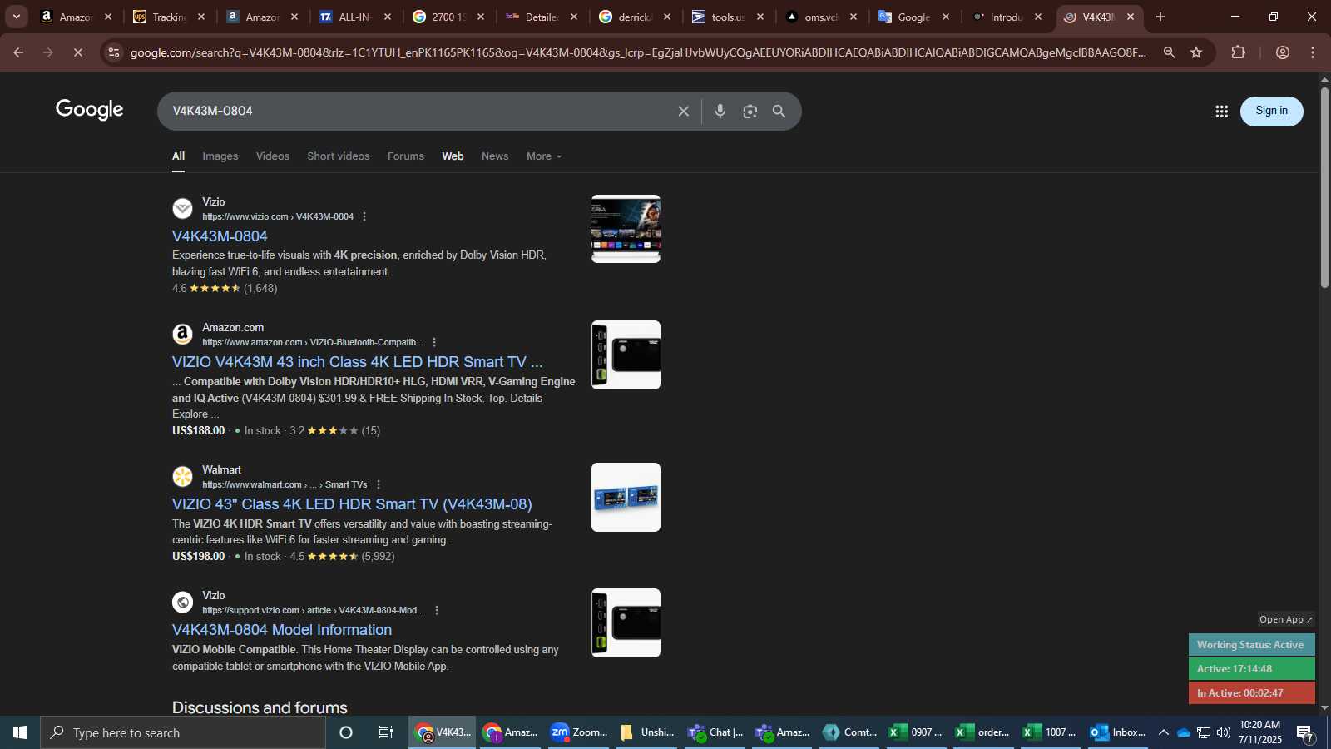1331x749 pixels.
Task: Open more options for Walmart result
Action: pos(379,484)
